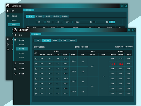Click the 832.2 cell in row 4R
The width and height of the screenshot is (141, 106).
(66, 74)
